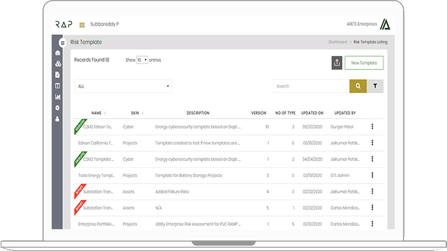This screenshot has height=251, width=447.
Task: Click the ARETE Enterprises triangle logo
Action: pyautogui.click(x=385, y=24)
